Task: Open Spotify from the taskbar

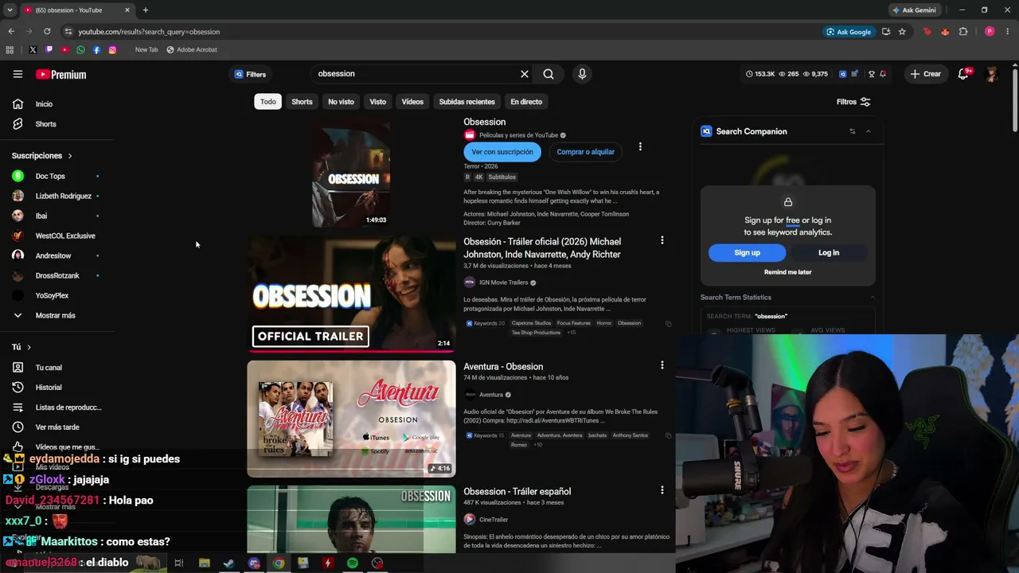Action: [353, 563]
